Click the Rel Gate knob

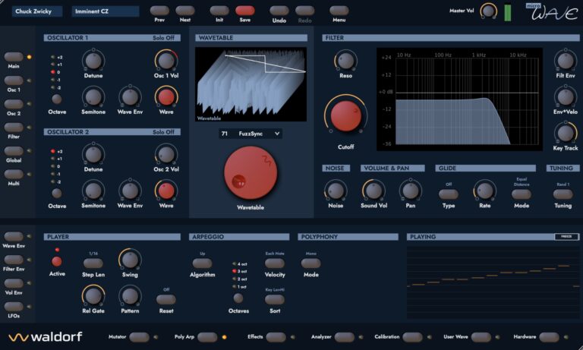click(x=93, y=296)
